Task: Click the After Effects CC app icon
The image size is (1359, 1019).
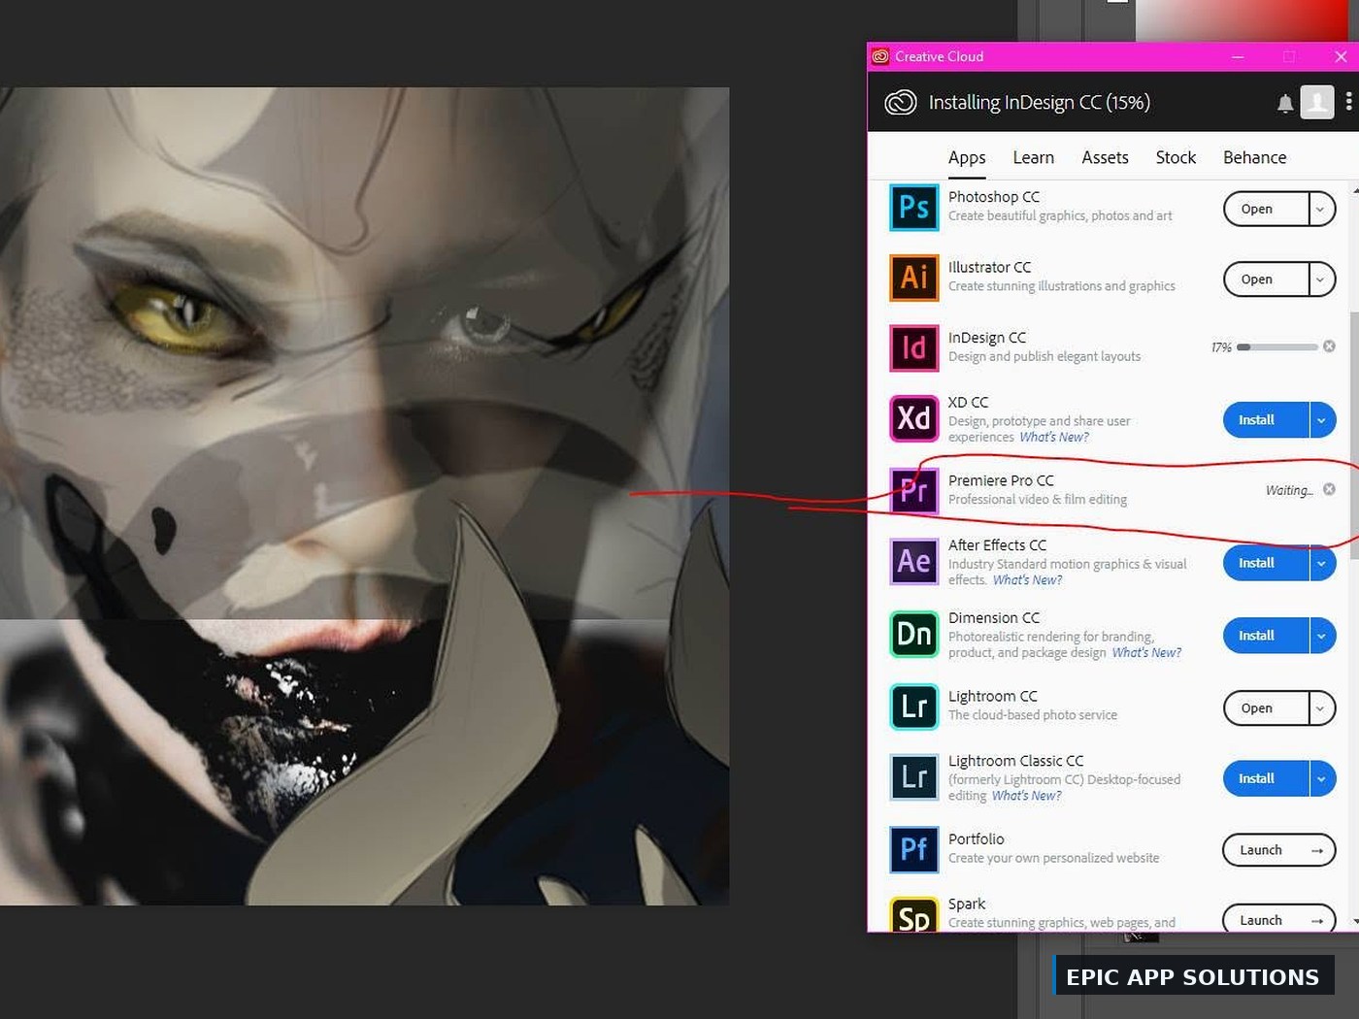Action: click(913, 562)
